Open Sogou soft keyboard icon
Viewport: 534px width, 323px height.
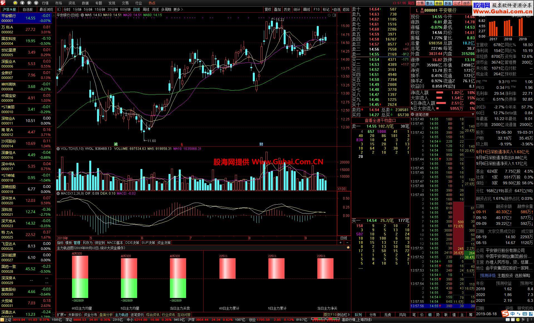pyautogui.click(x=524, y=314)
